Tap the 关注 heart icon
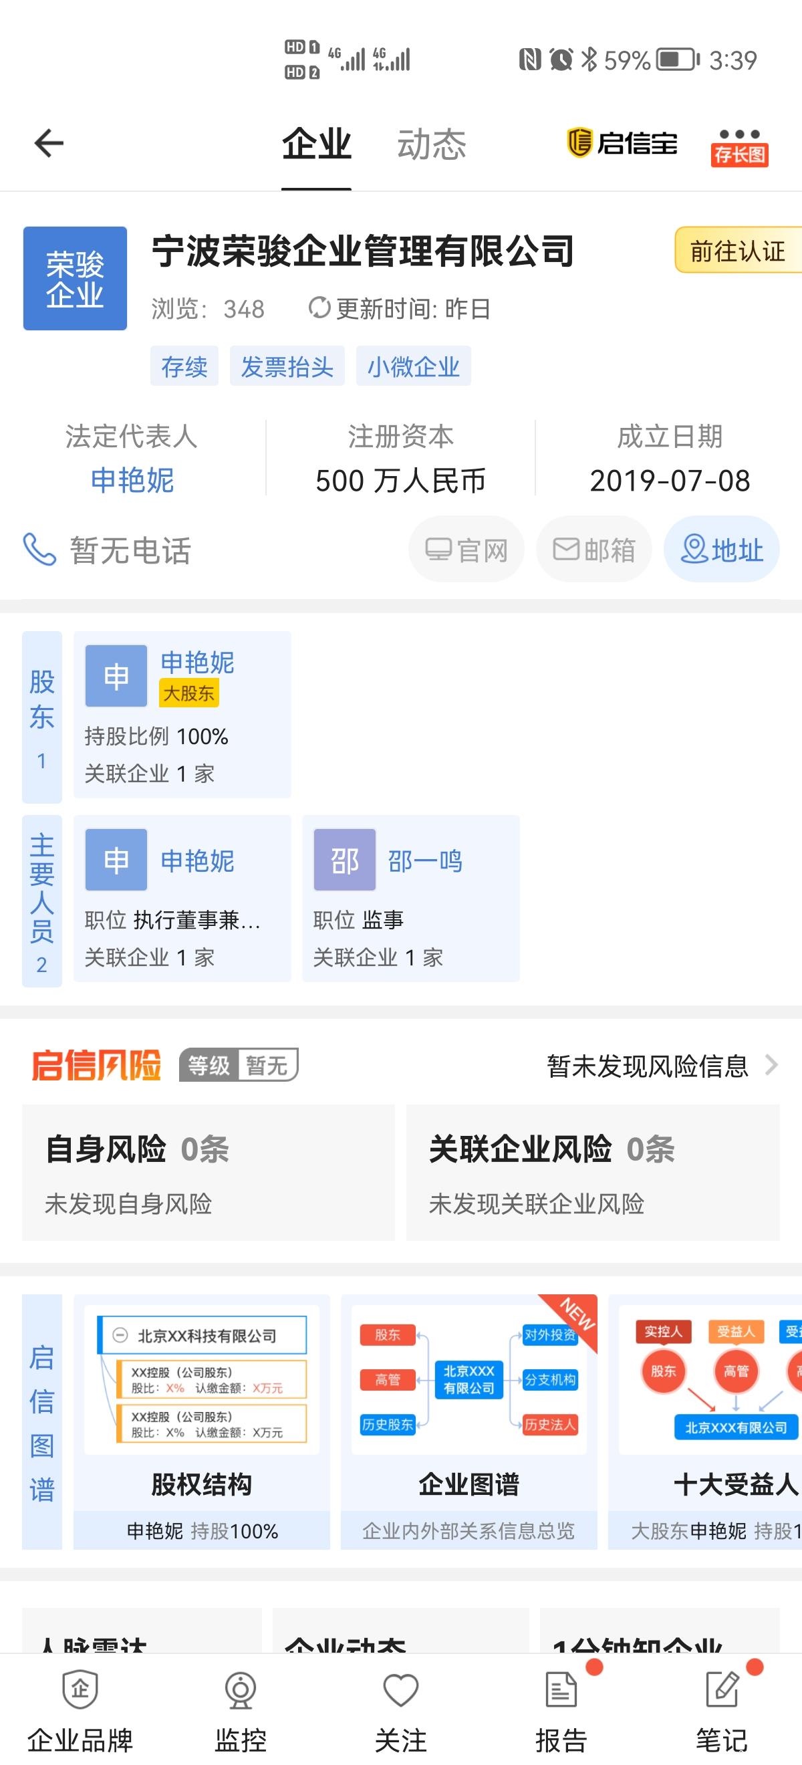 point(400,1690)
